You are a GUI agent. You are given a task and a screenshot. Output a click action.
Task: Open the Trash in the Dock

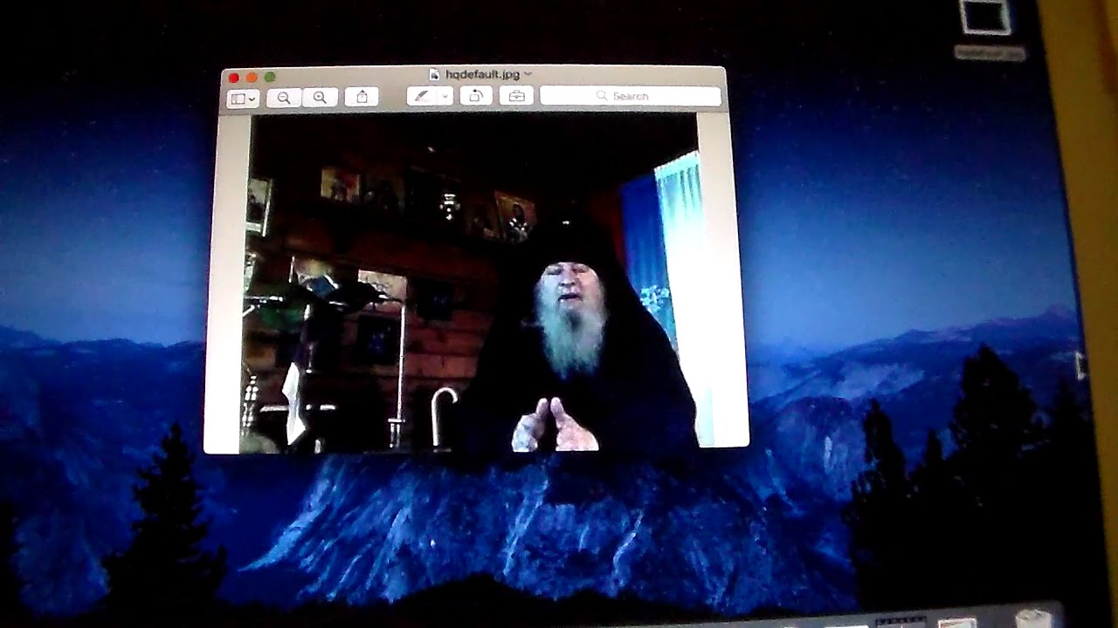click(1032, 618)
